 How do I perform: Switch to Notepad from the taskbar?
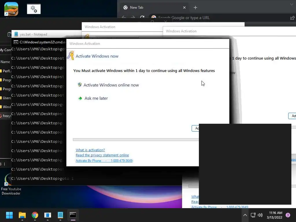(x=60, y=215)
